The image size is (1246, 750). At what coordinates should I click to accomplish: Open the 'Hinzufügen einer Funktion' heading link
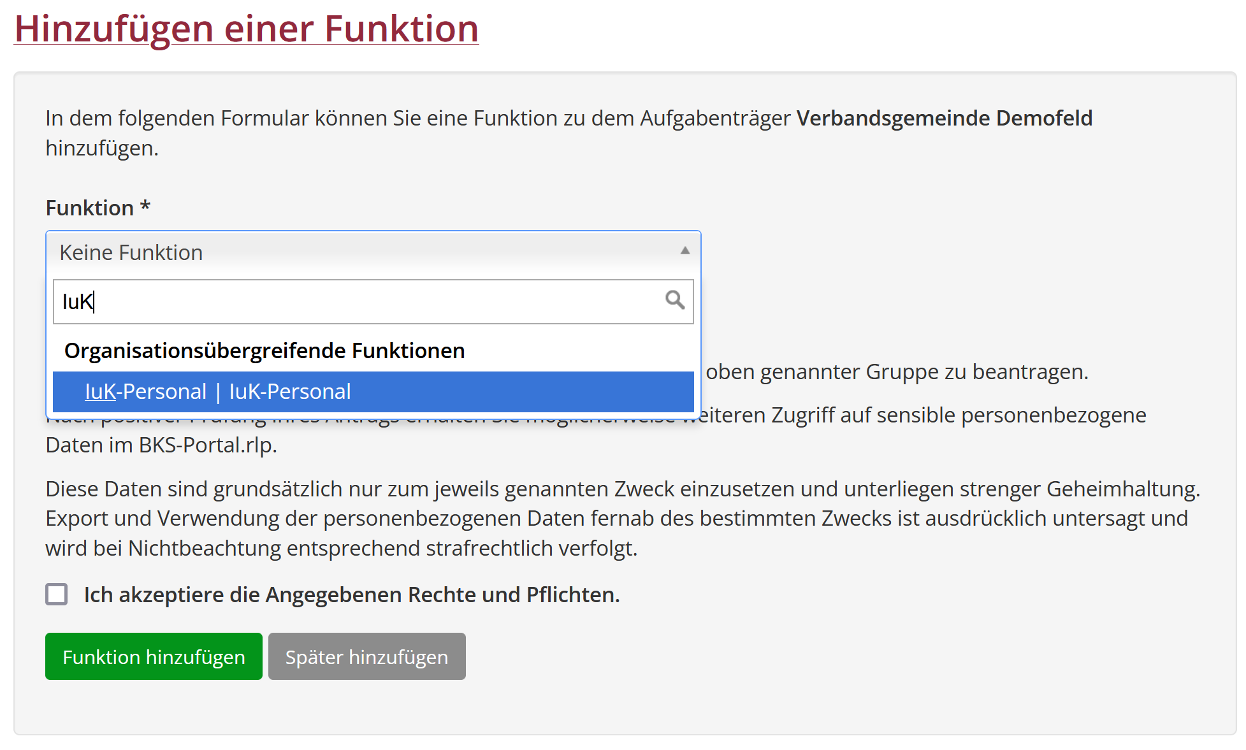click(246, 29)
